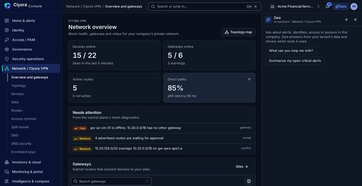Open the gw-az-cin-01 offline alert

(x=162, y=128)
